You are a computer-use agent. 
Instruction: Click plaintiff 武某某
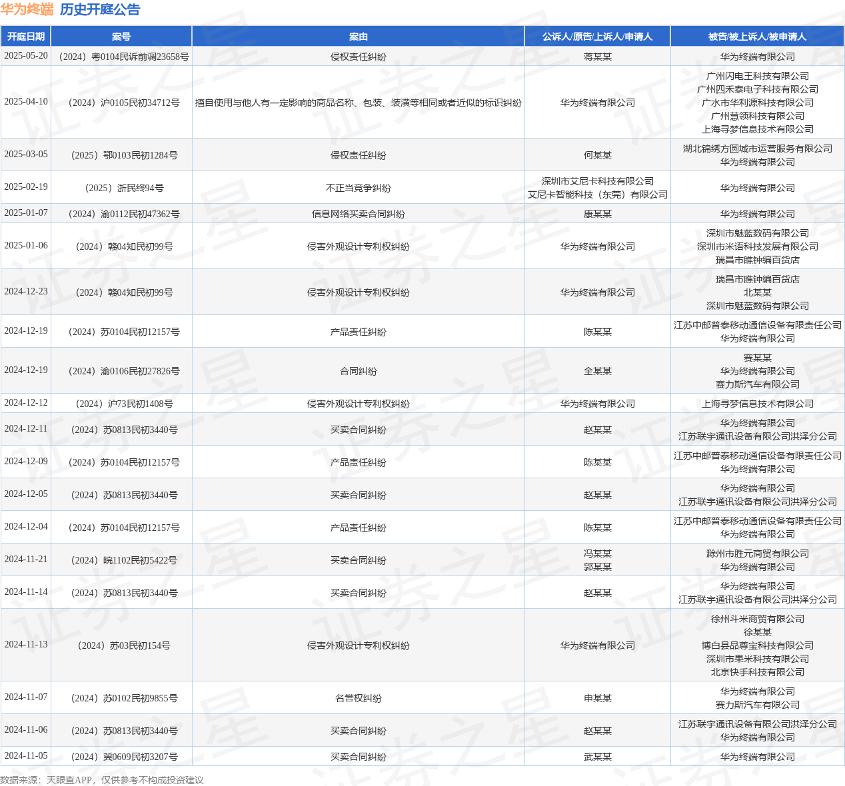pos(598,757)
